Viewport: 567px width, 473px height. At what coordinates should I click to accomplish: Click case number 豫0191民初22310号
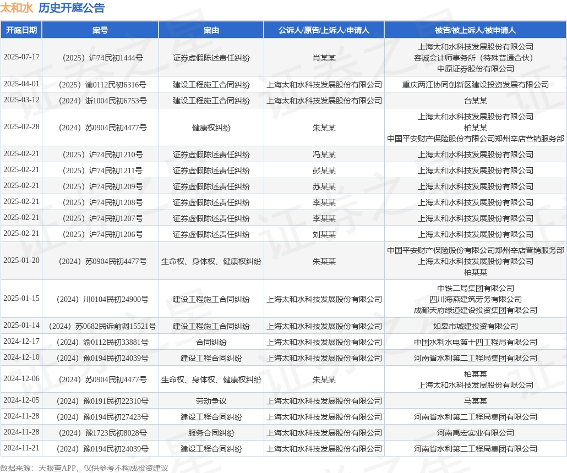[x=103, y=401]
